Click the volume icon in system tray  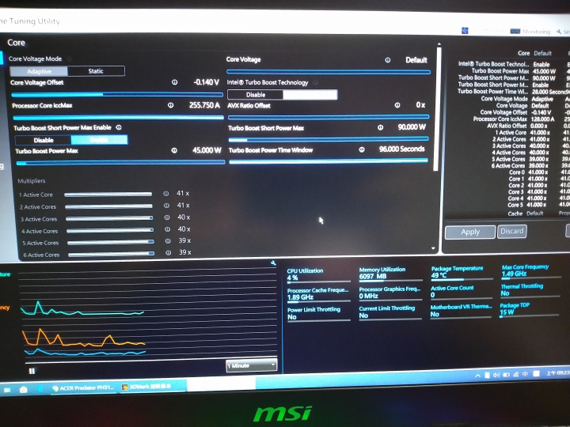[496, 375]
